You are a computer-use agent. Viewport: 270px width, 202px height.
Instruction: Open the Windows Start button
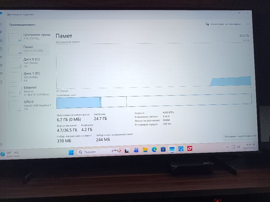(x=71, y=152)
